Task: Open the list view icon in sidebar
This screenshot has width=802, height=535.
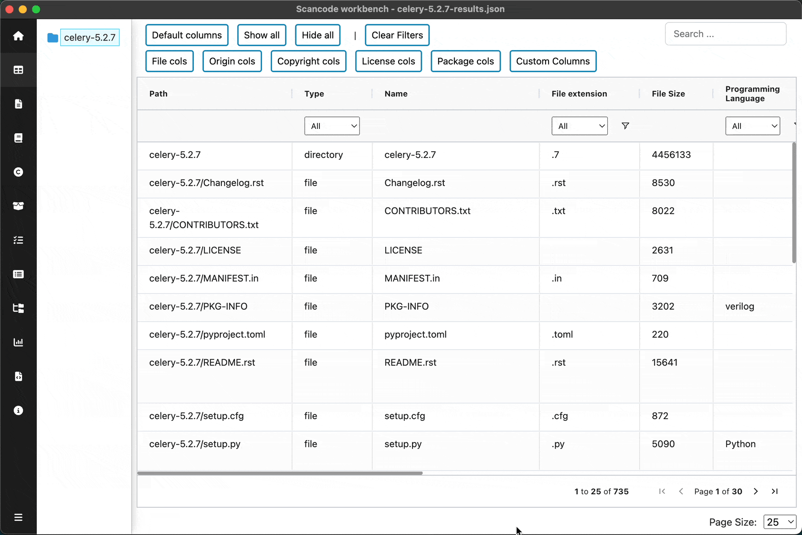Action: pyautogui.click(x=18, y=274)
